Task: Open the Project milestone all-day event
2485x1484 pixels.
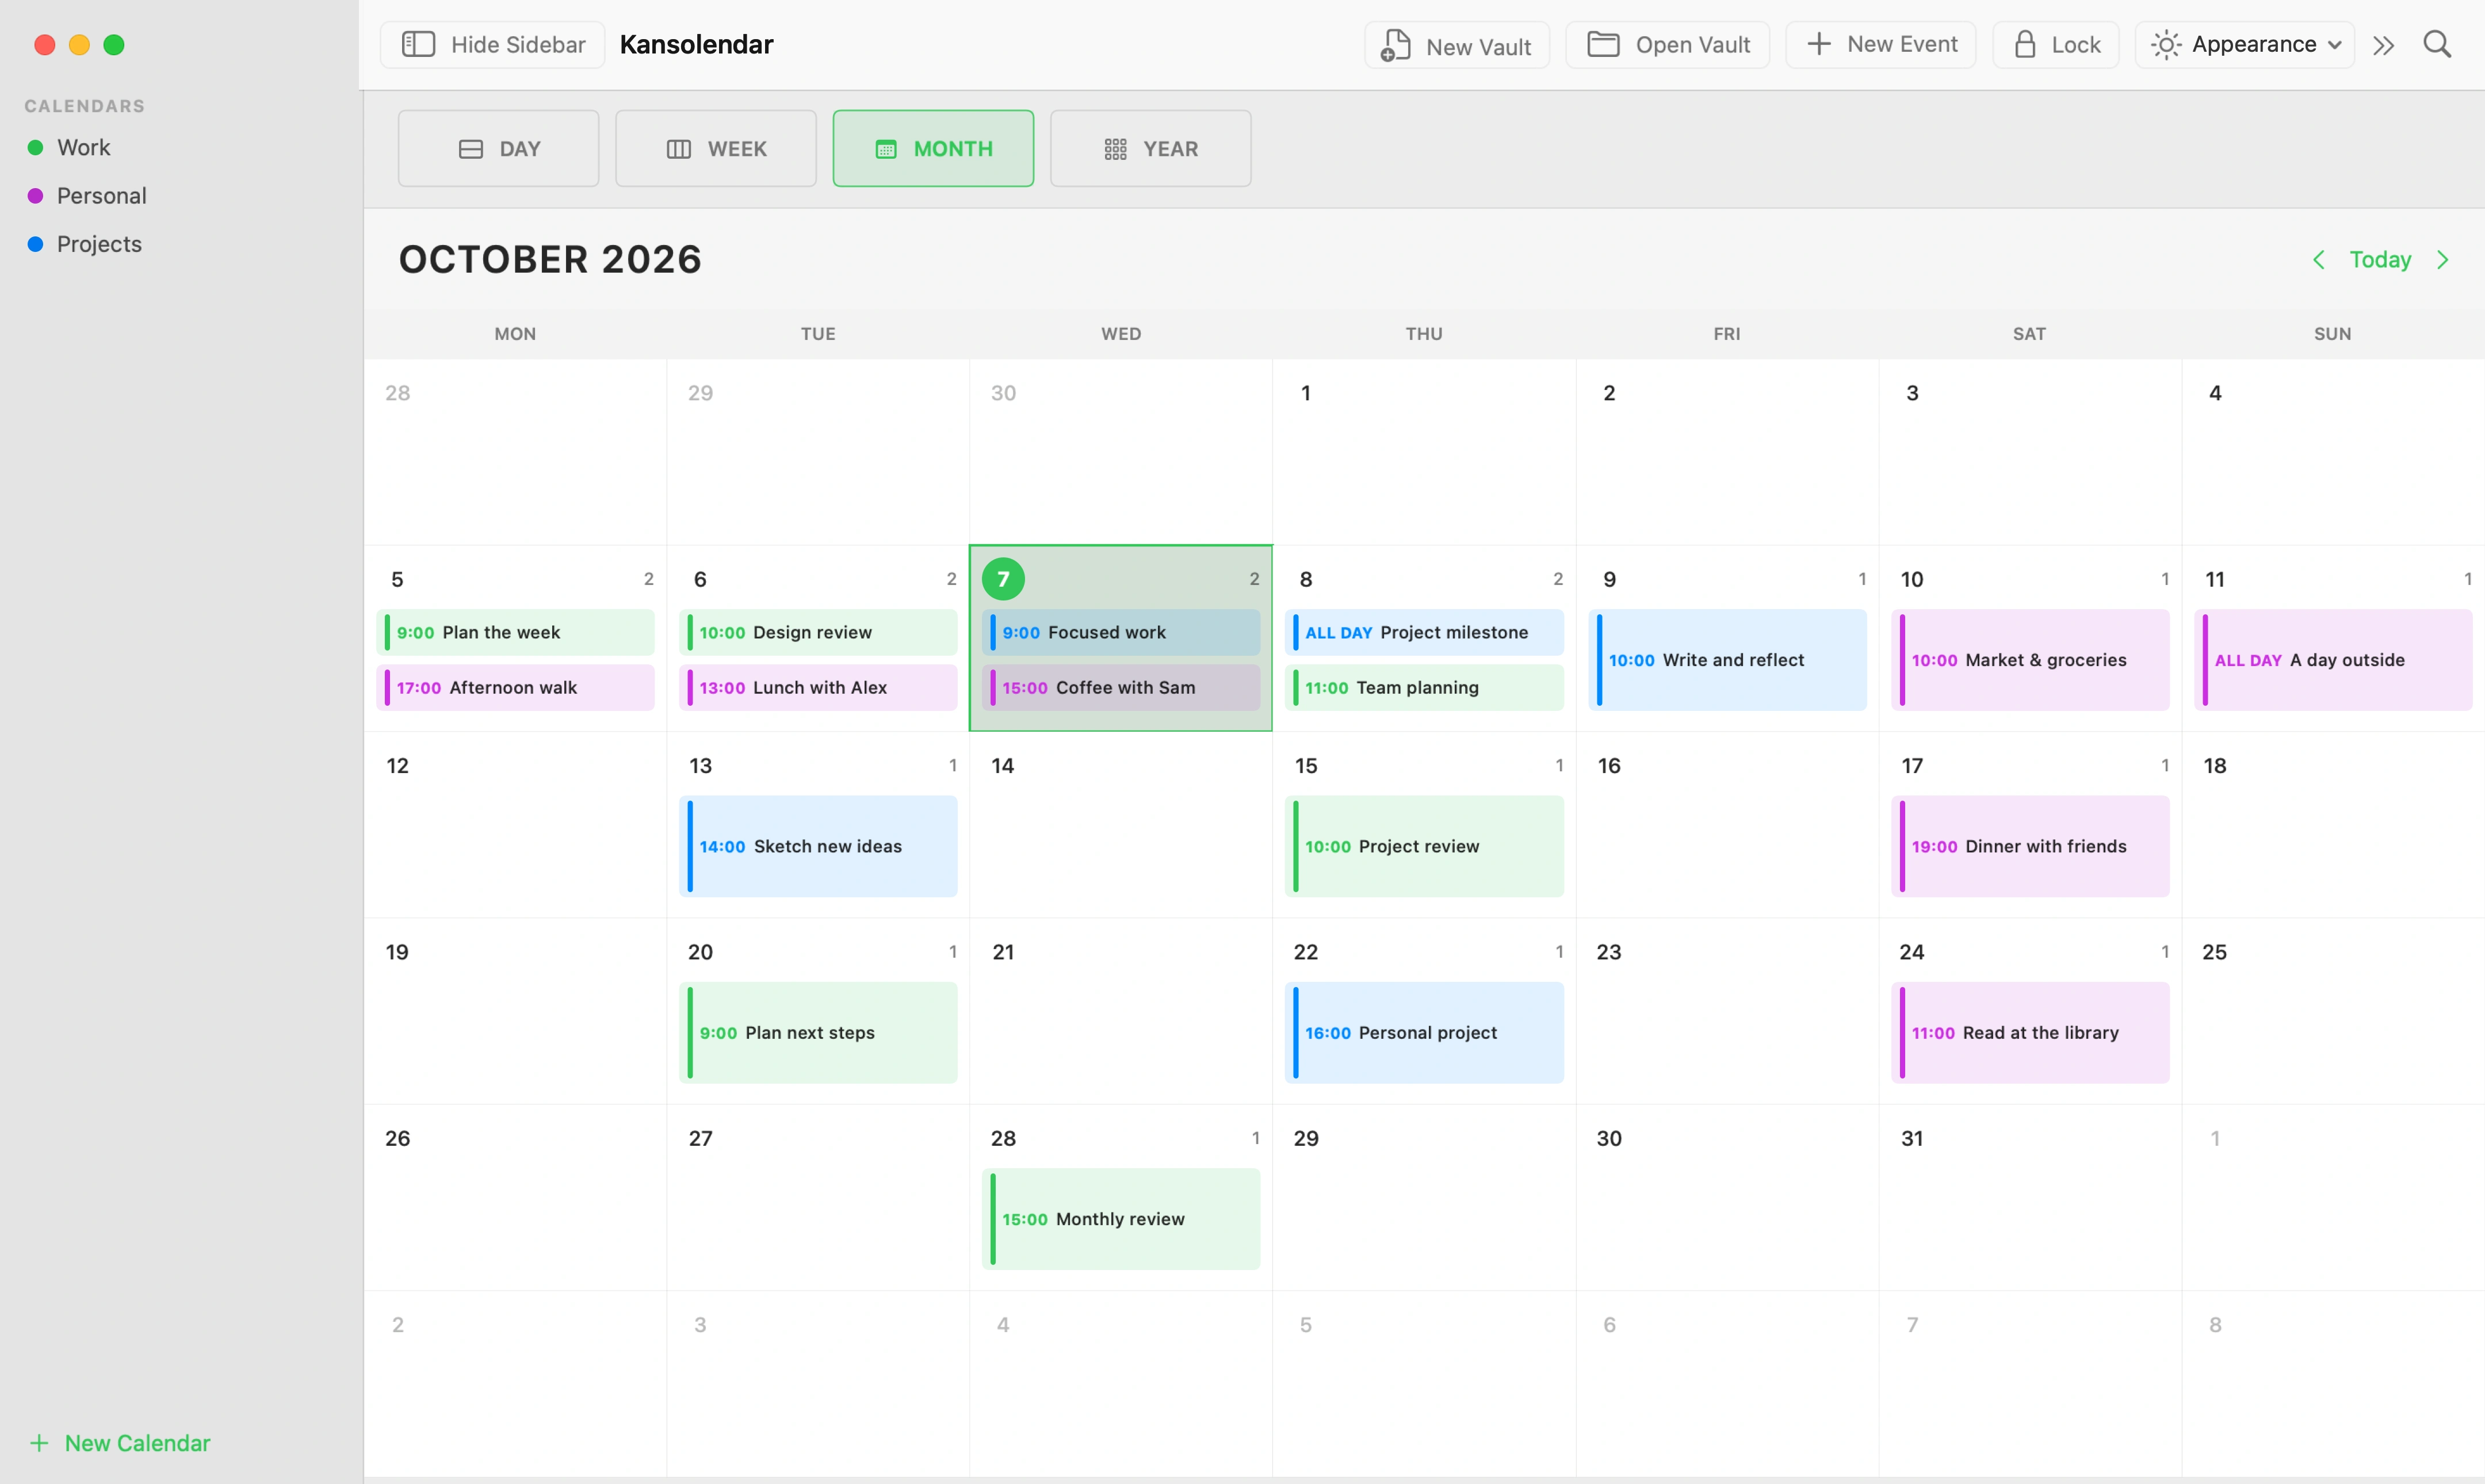Action: (x=1424, y=633)
